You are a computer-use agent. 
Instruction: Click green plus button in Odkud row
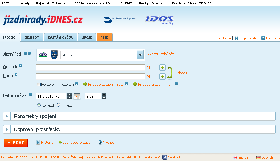point(162,68)
